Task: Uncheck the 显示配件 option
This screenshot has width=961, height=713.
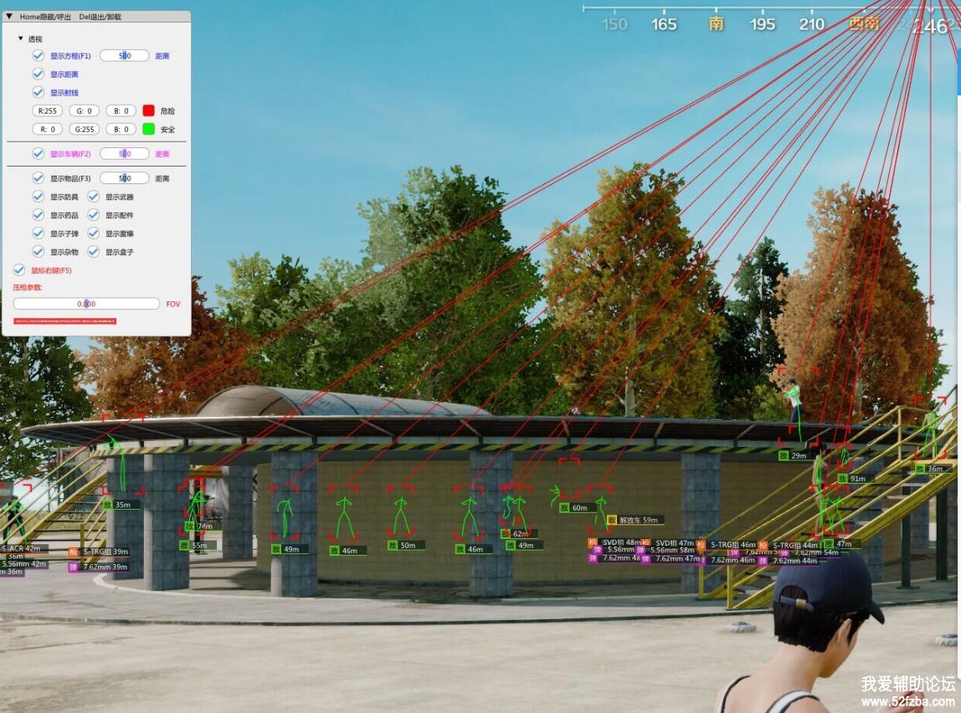Action: pyautogui.click(x=93, y=215)
